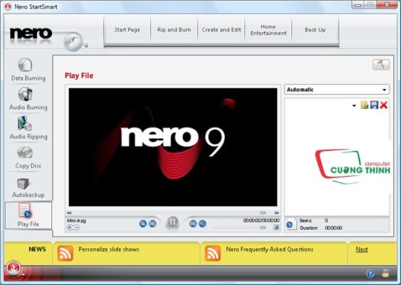Go to the Create and Edit tab
Screen dimensions: 401x285
coord(222,30)
